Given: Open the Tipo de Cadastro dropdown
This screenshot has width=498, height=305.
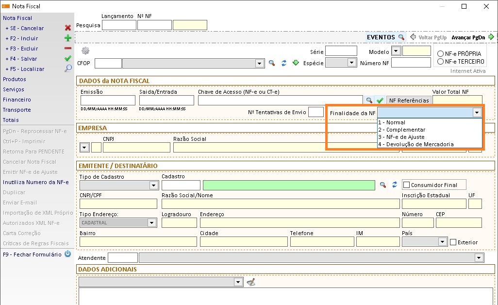Looking at the screenshot, I should pos(153,185).
